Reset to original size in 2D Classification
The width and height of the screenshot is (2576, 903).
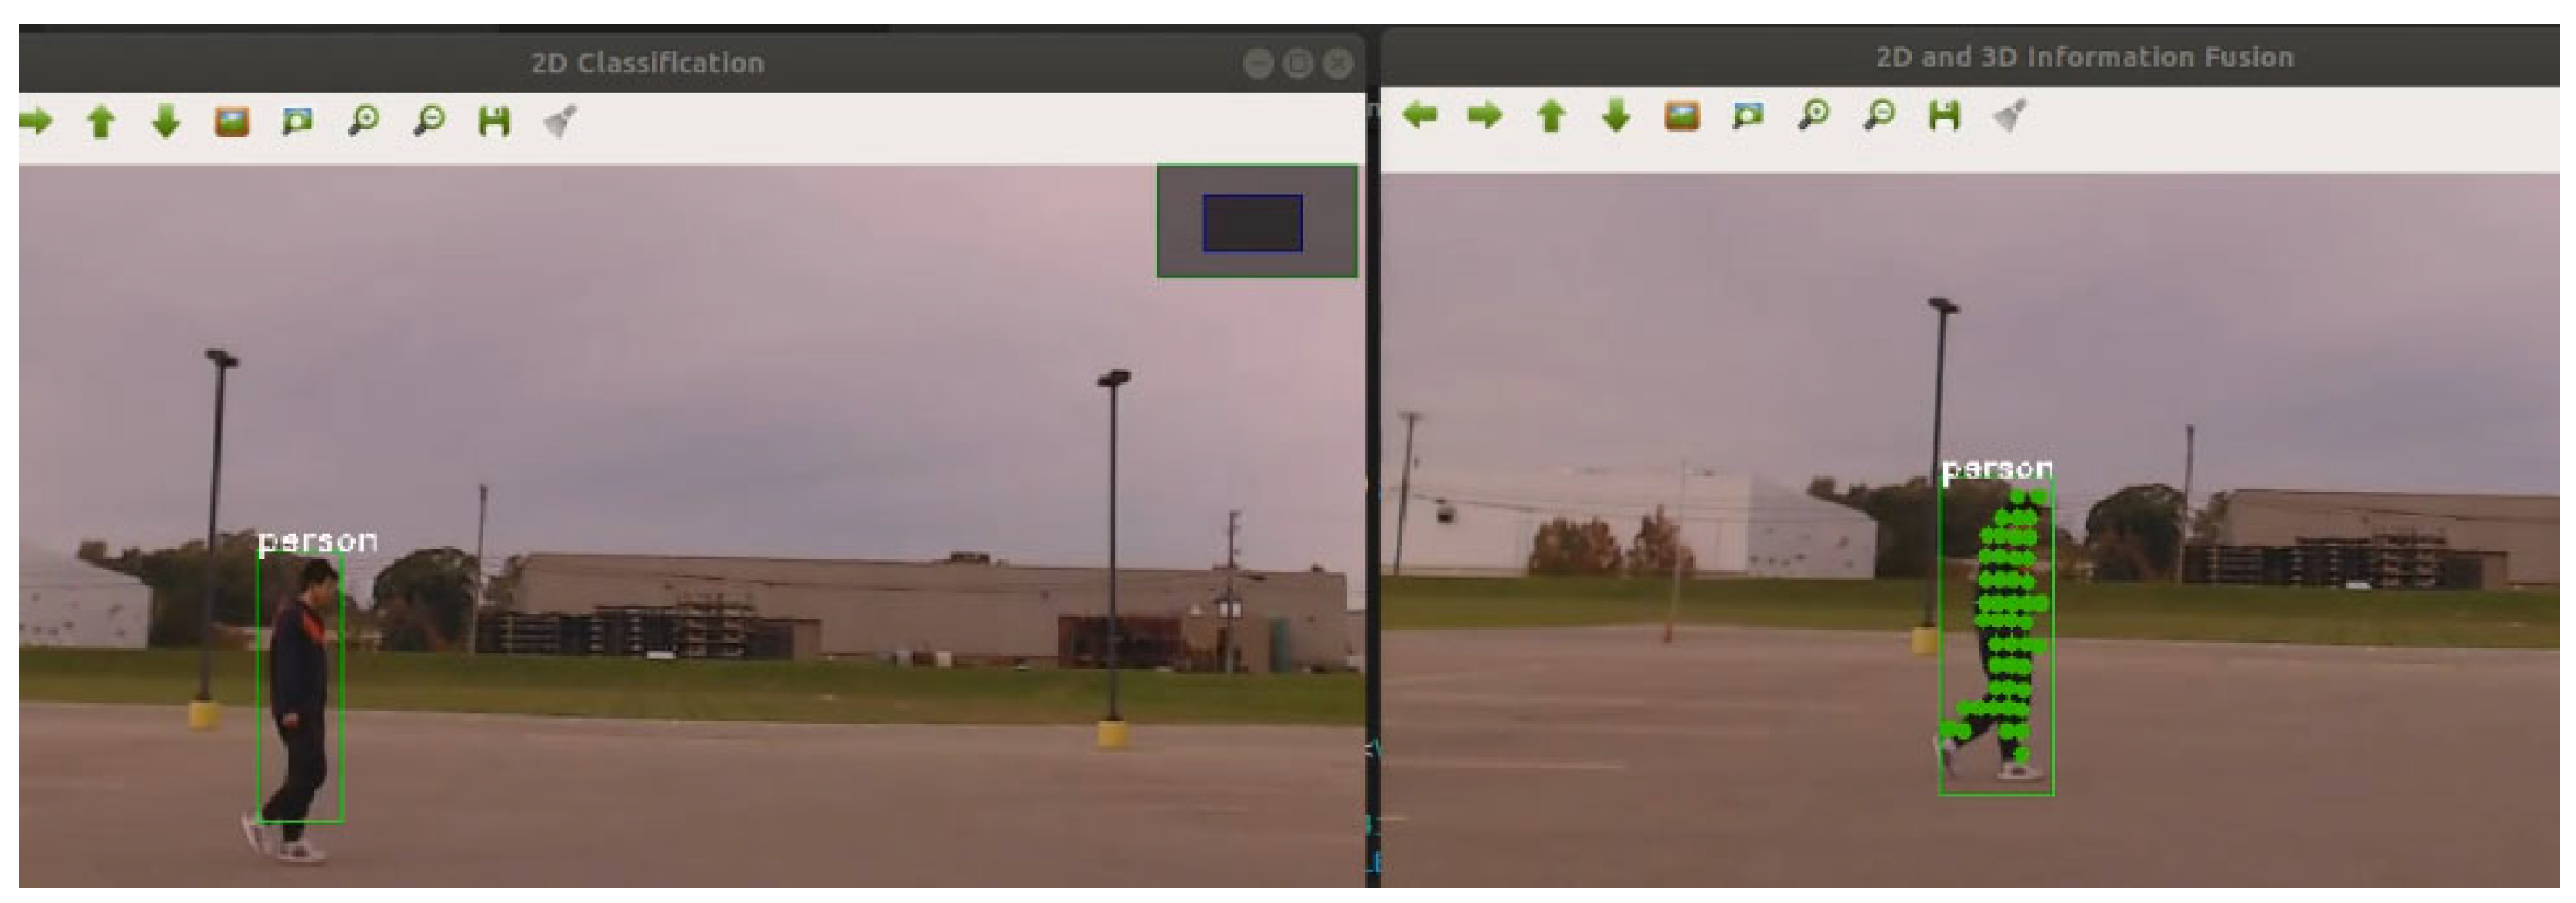click(232, 122)
